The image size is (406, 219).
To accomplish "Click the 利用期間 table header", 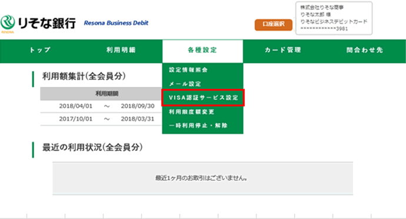I will tap(107, 93).
